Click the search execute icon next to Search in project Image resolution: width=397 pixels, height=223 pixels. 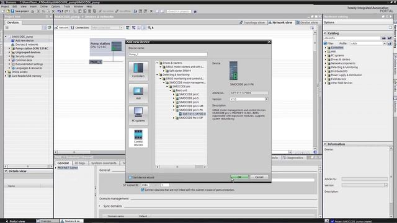[x=195, y=11]
